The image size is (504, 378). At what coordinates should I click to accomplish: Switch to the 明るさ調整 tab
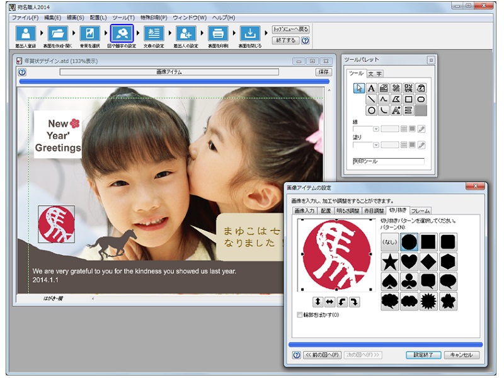click(347, 210)
